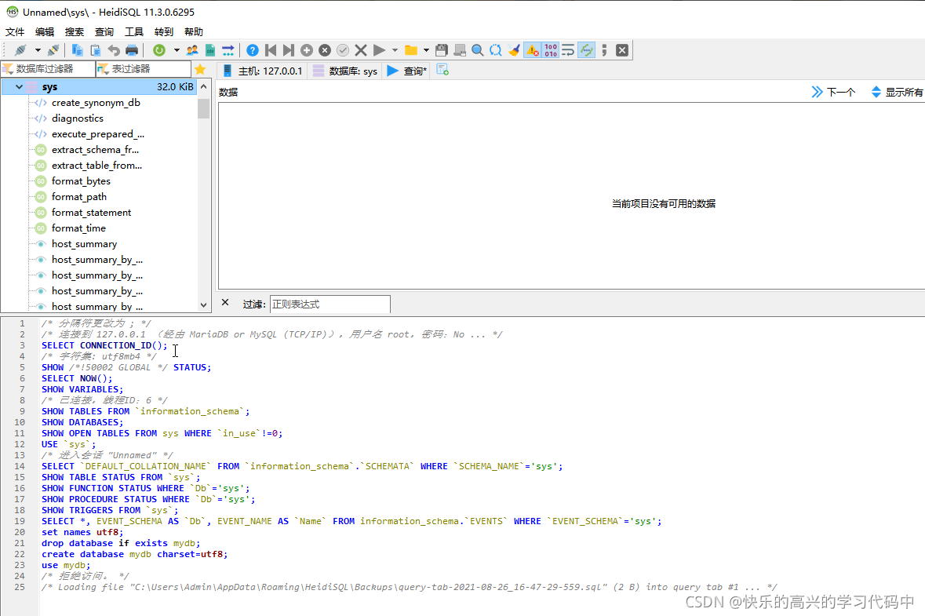Screen dimensions: 925x616
Task: Click the square X icon at the end of the toolbar
Action: pyautogui.click(x=622, y=50)
